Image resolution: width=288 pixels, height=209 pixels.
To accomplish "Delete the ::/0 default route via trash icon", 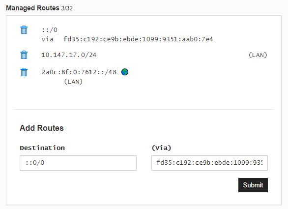I will (x=24, y=30).
